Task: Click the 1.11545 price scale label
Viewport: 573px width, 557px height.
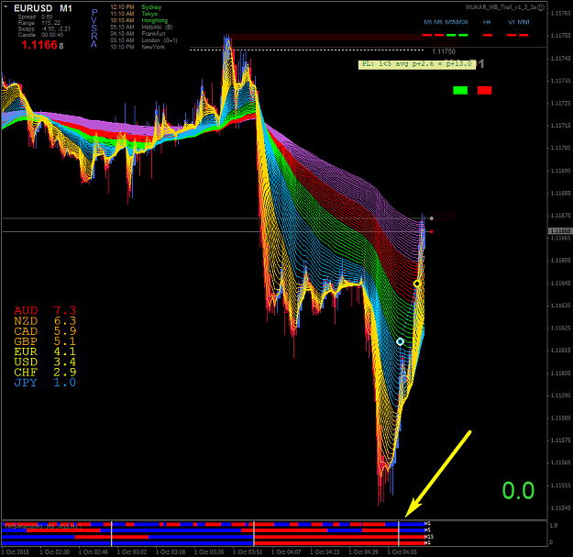Action: (560, 508)
